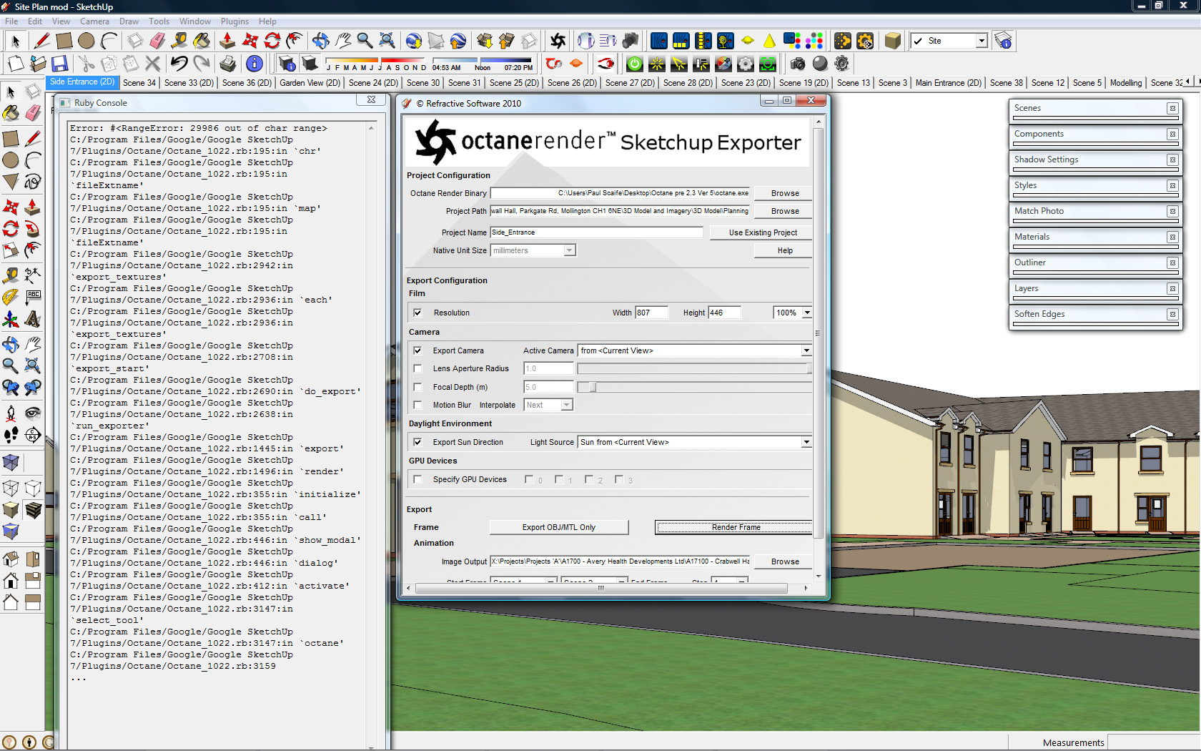The image size is (1201, 751).
Task: Open the Layer Manager icon beside Site dropdown
Action: pyautogui.click(x=1003, y=41)
